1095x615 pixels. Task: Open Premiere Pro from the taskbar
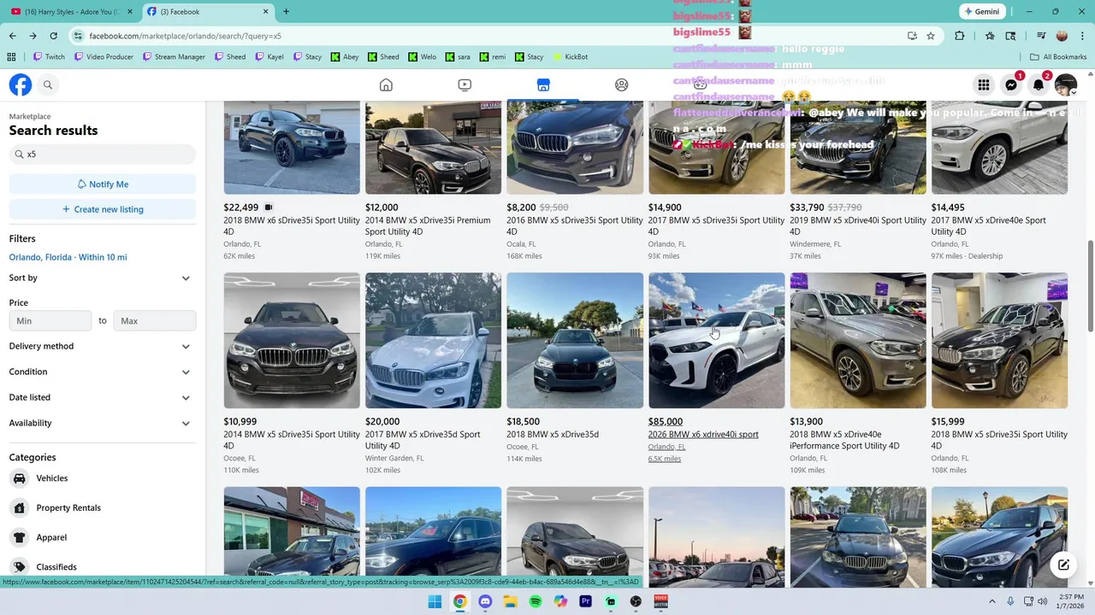585,601
